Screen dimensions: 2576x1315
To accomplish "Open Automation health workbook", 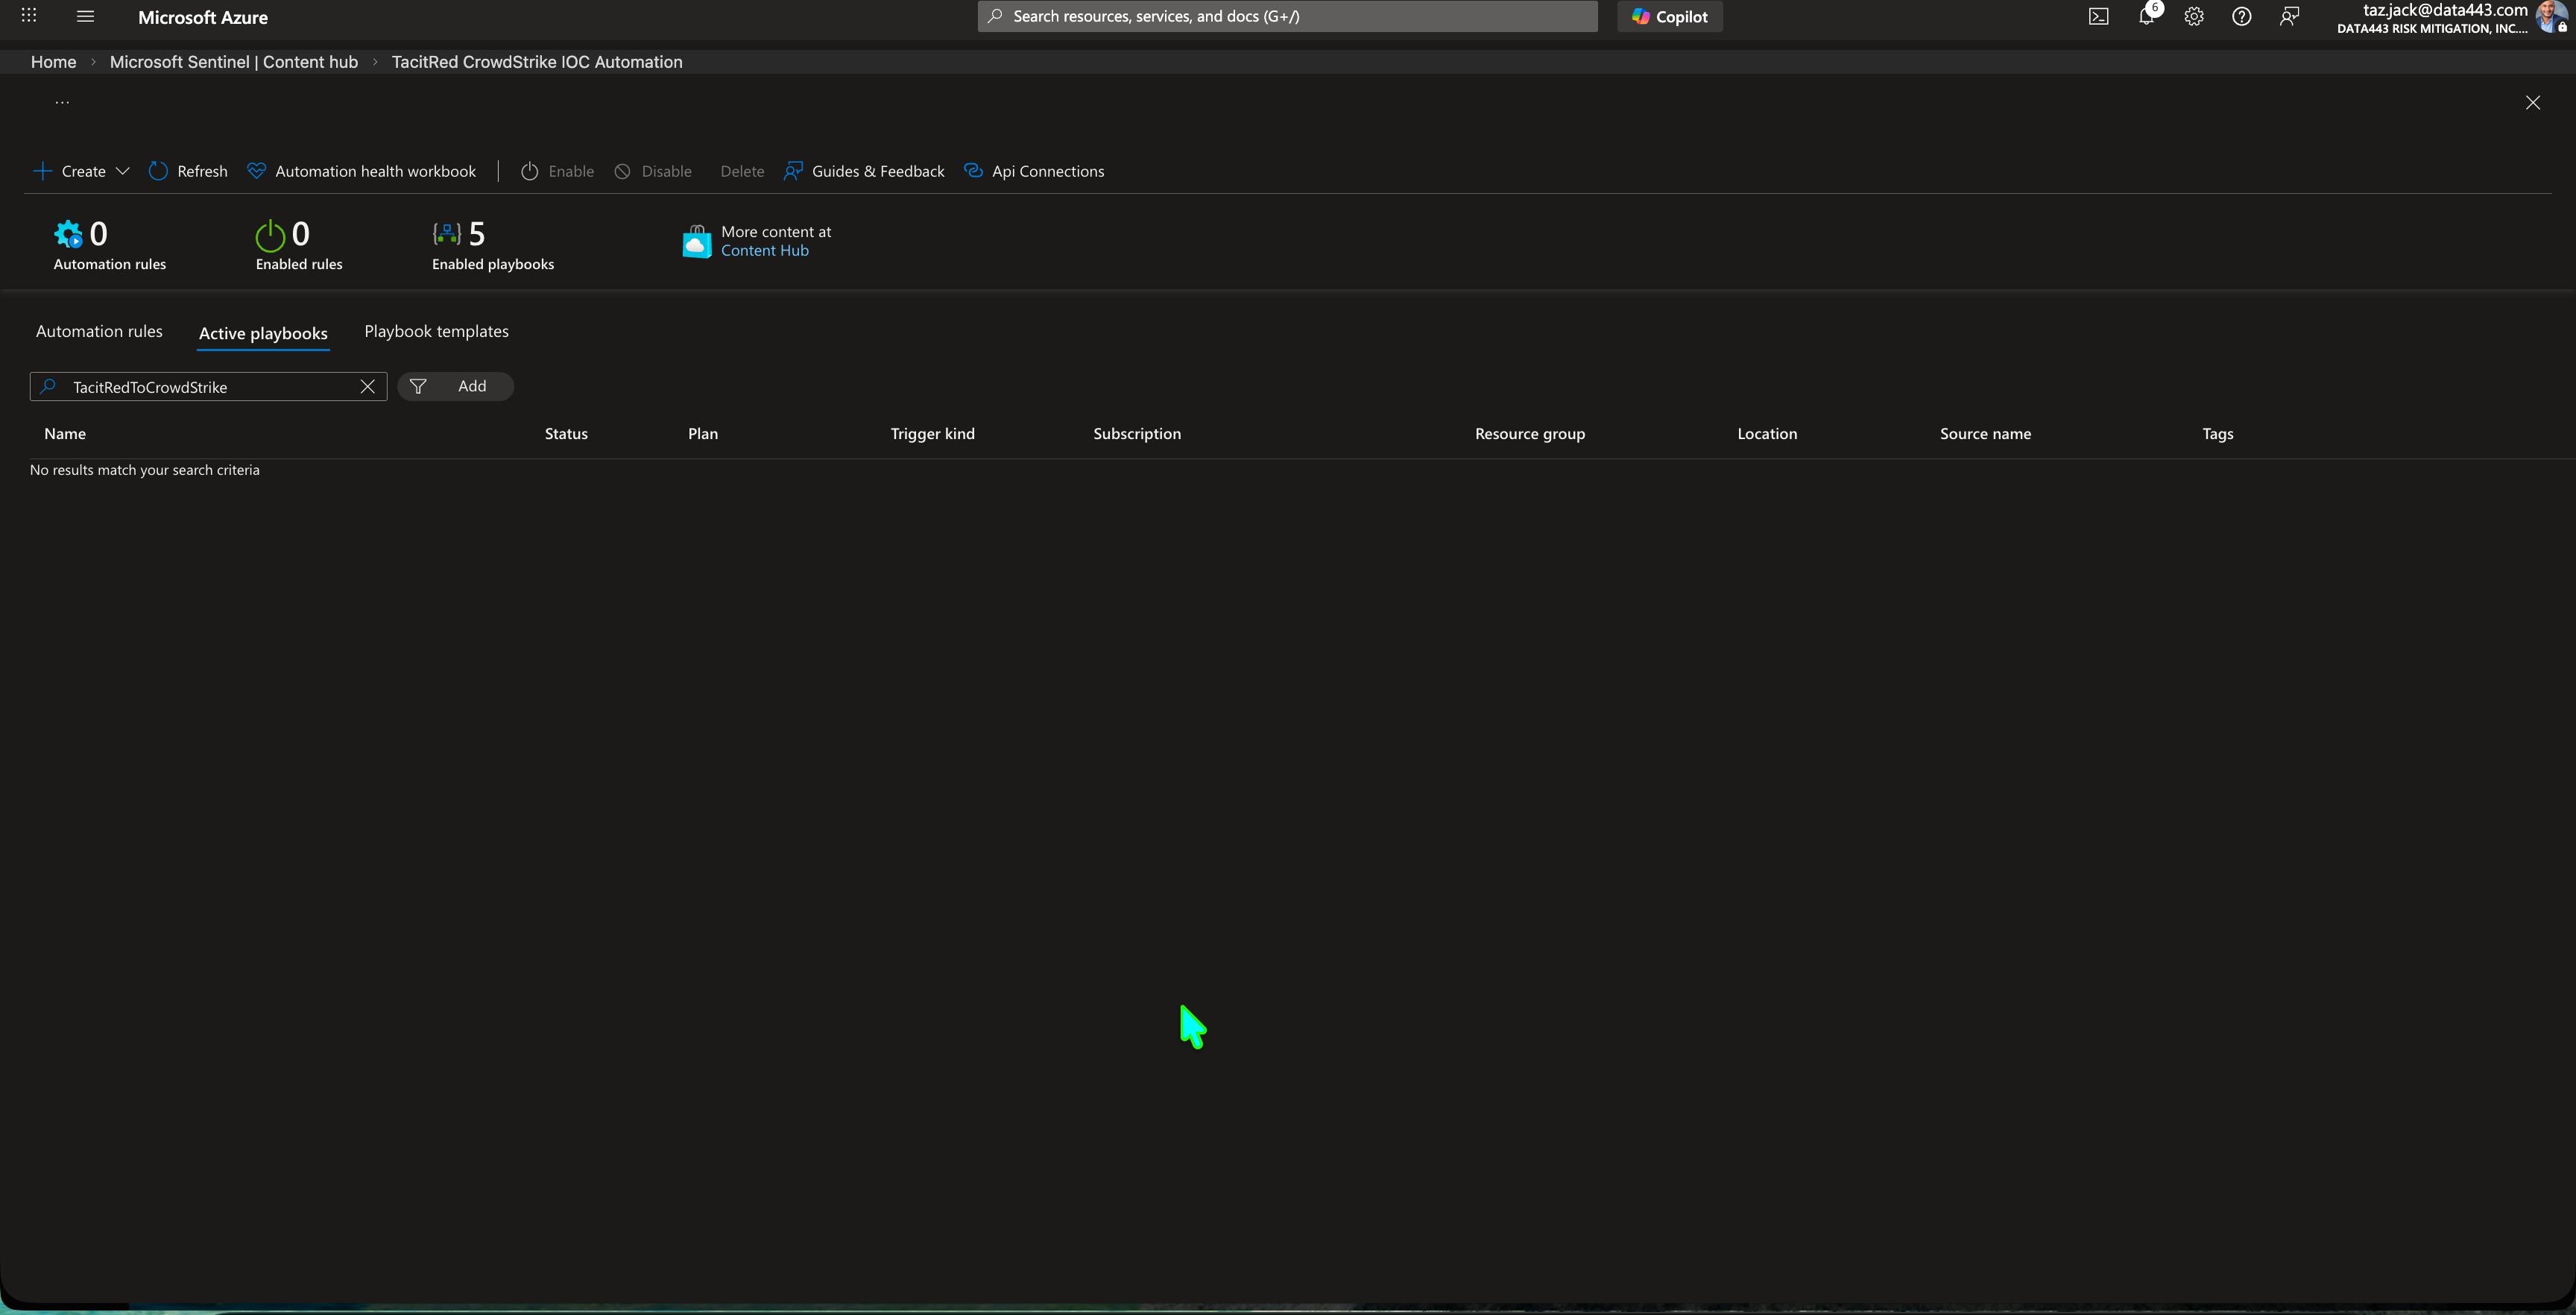I will pos(361,170).
